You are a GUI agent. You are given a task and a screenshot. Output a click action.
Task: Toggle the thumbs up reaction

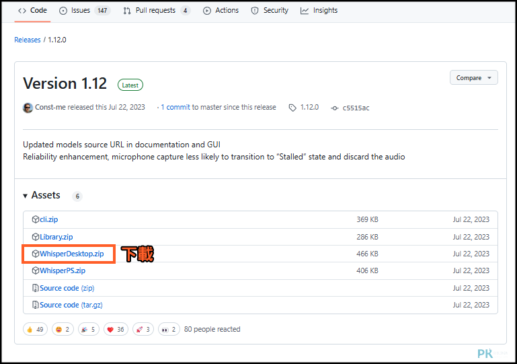tap(35, 329)
